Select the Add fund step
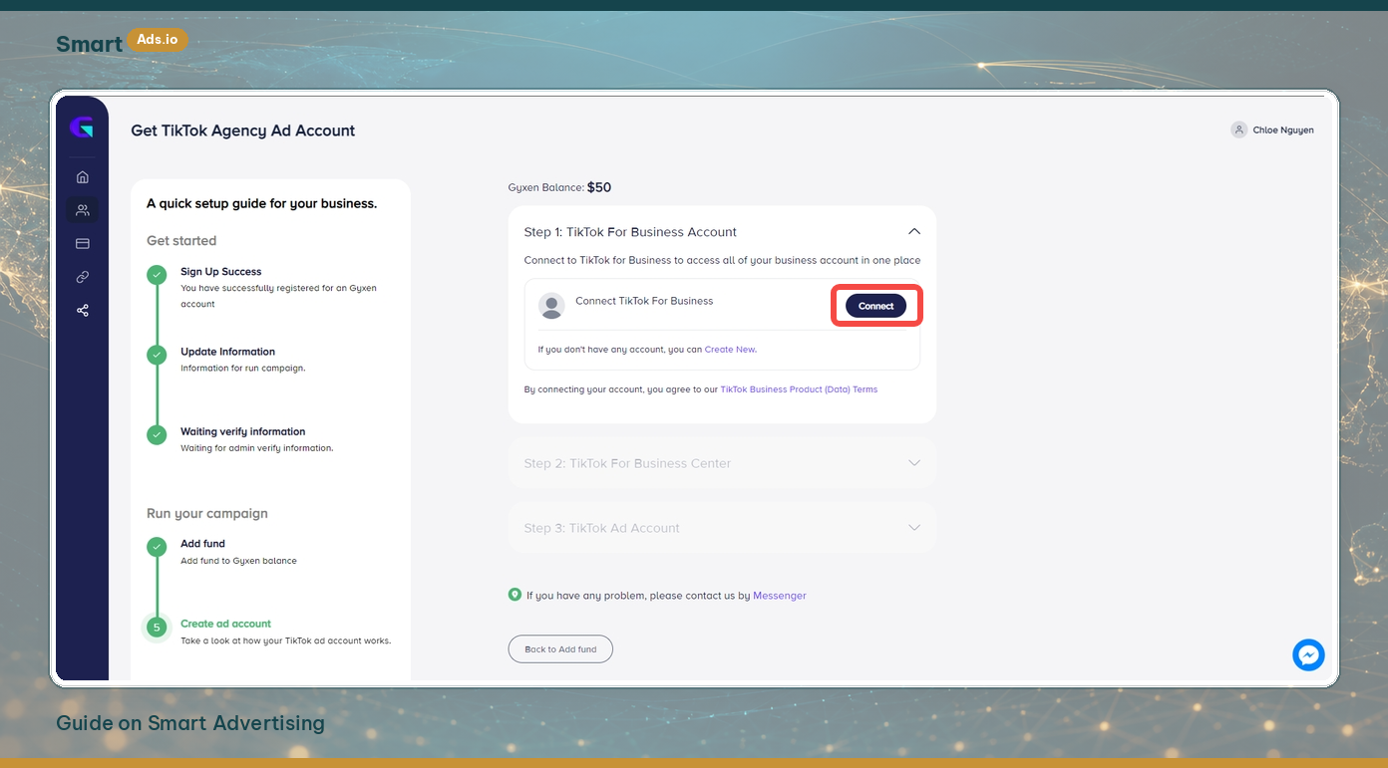 [202, 544]
